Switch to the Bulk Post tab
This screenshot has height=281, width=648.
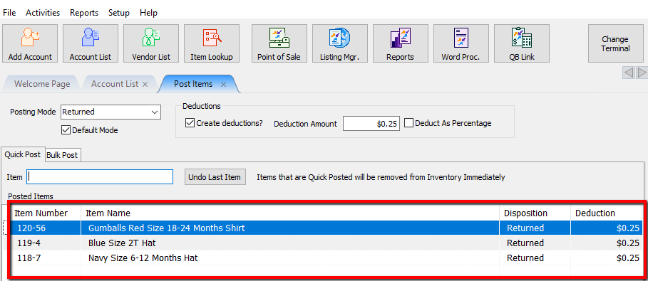(62, 155)
